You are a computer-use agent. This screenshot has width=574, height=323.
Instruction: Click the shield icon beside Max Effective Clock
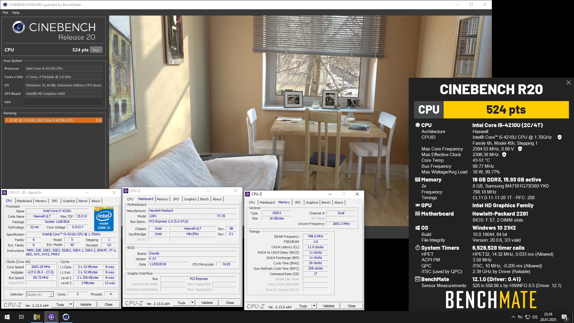click(x=504, y=155)
